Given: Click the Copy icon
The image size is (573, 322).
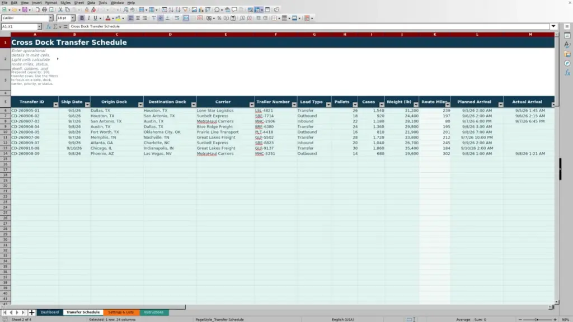Looking at the screenshot, I should point(67,10).
